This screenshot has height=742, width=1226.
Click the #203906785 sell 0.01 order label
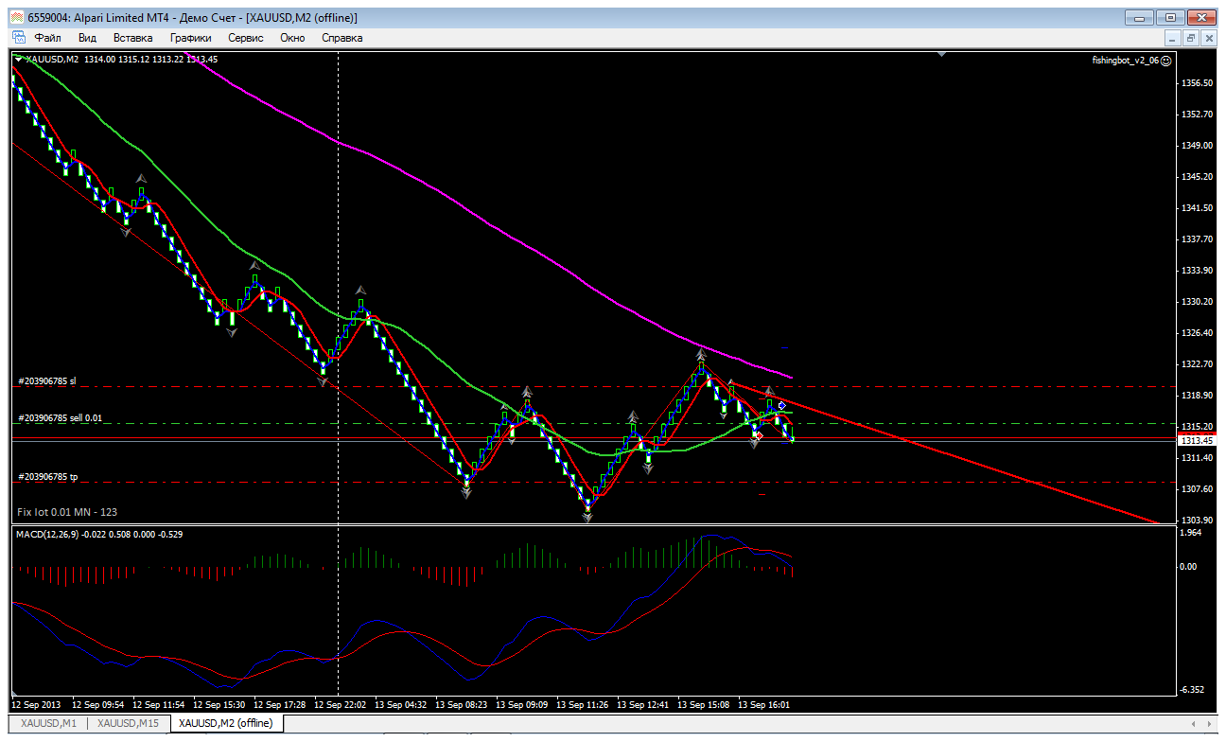60,417
